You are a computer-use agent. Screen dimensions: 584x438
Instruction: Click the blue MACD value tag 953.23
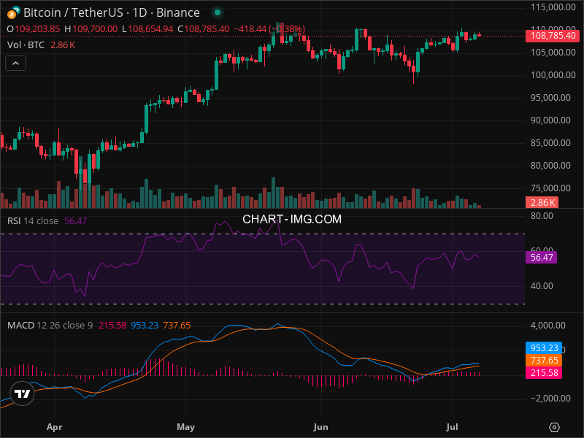tap(542, 348)
